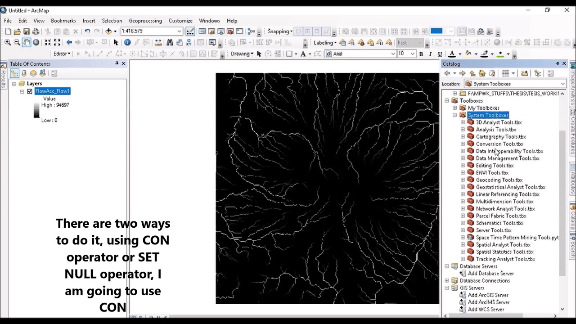Toggle Vertex Snapping on Snapping toolbar
Image resolution: width=576 pixels, height=324 pixels.
coord(317,31)
